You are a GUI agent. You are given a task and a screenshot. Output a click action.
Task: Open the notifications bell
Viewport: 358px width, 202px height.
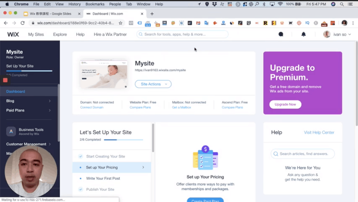(x=303, y=34)
